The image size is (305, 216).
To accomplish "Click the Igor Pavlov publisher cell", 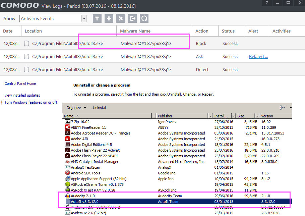I will point(167,122).
